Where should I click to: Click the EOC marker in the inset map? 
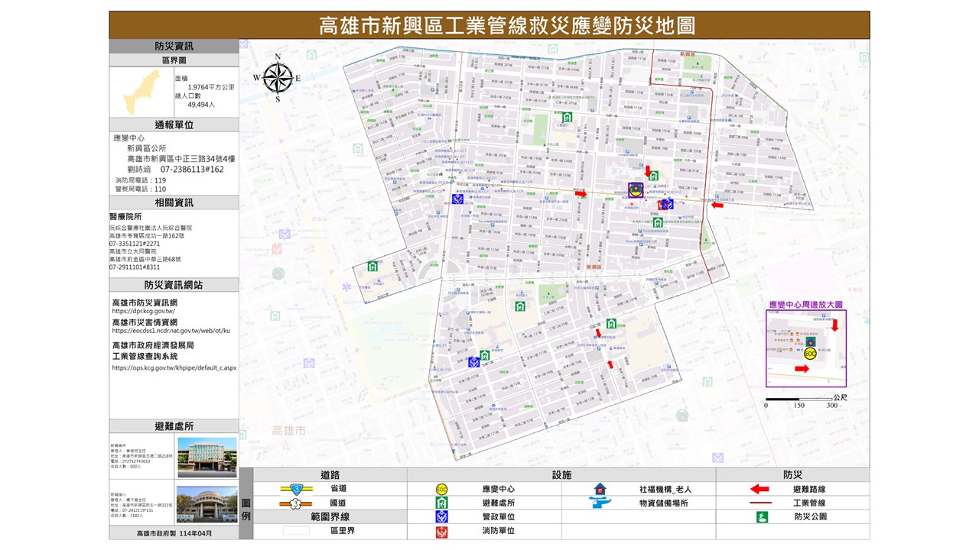tap(810, 354)
